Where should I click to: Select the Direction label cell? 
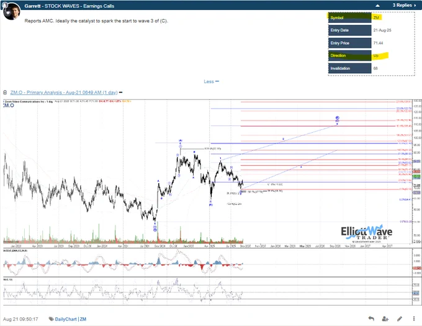click(x=349, y=55)
